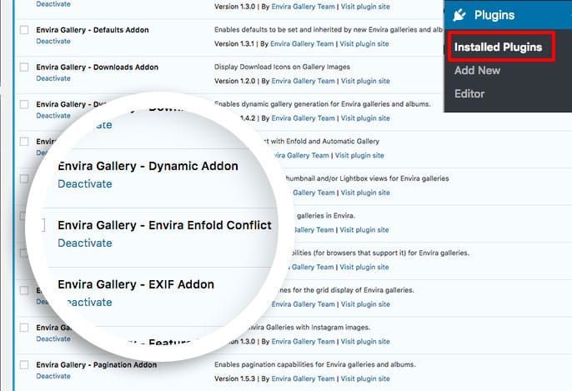This screenshot has width=572, height=391.
Task: Deactivate the Defaults Addon plugin
Action: point(53,41)
